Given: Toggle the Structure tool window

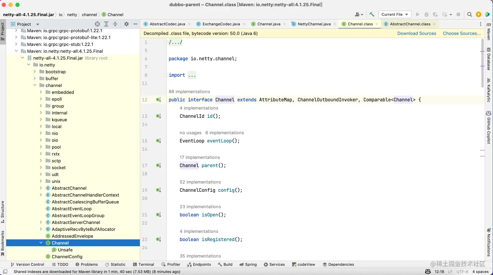Looking at the screenshot, I should (x=3, y=212).
